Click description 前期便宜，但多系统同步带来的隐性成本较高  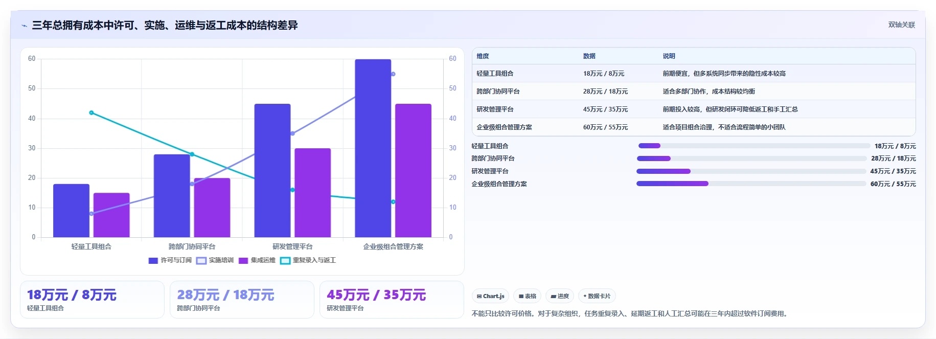click(x=724, y=74)
